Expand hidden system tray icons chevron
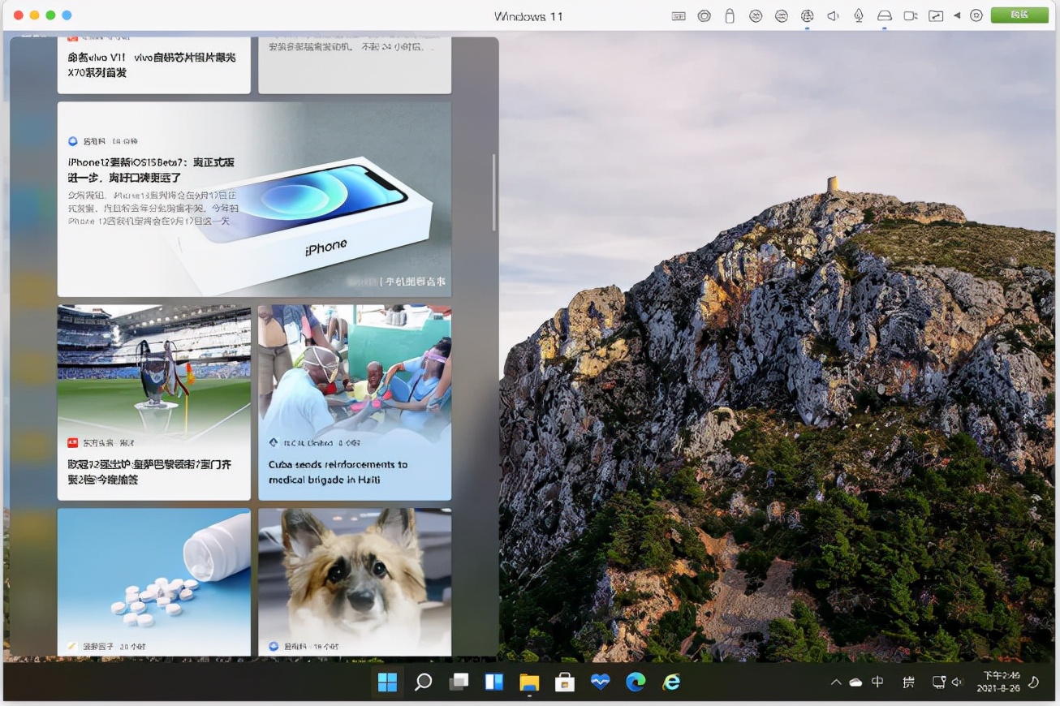 pyautogui.click(x=836, y=682)
